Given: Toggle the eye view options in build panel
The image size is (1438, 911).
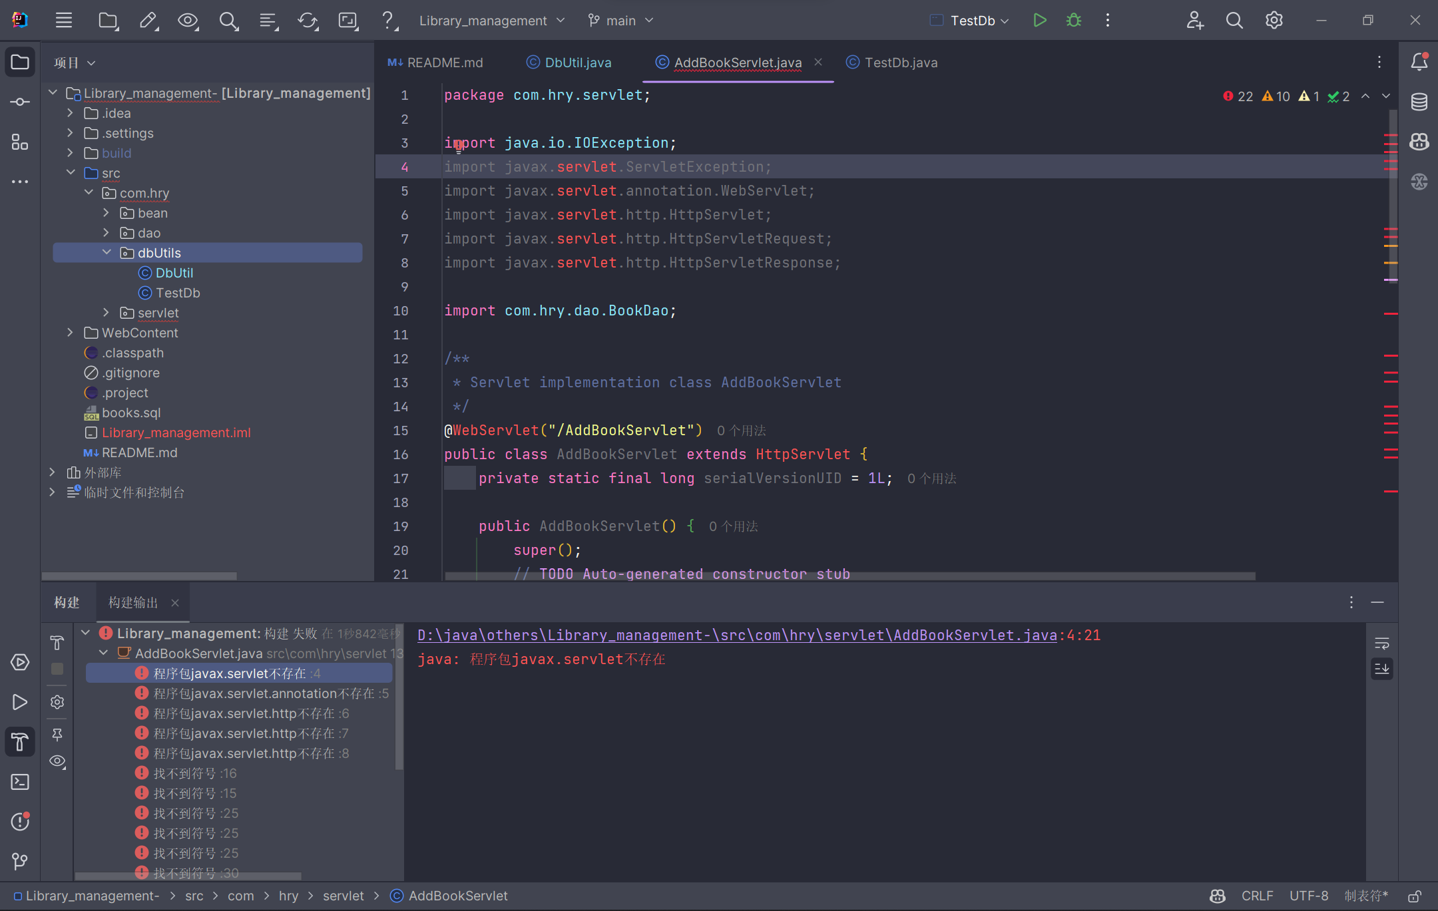Looking at the screenshot, I should (x=57, y=761).
